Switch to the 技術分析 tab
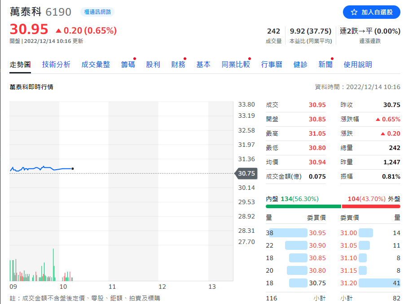This screenshot has height=304, width=404. click(x=56, y=64)
